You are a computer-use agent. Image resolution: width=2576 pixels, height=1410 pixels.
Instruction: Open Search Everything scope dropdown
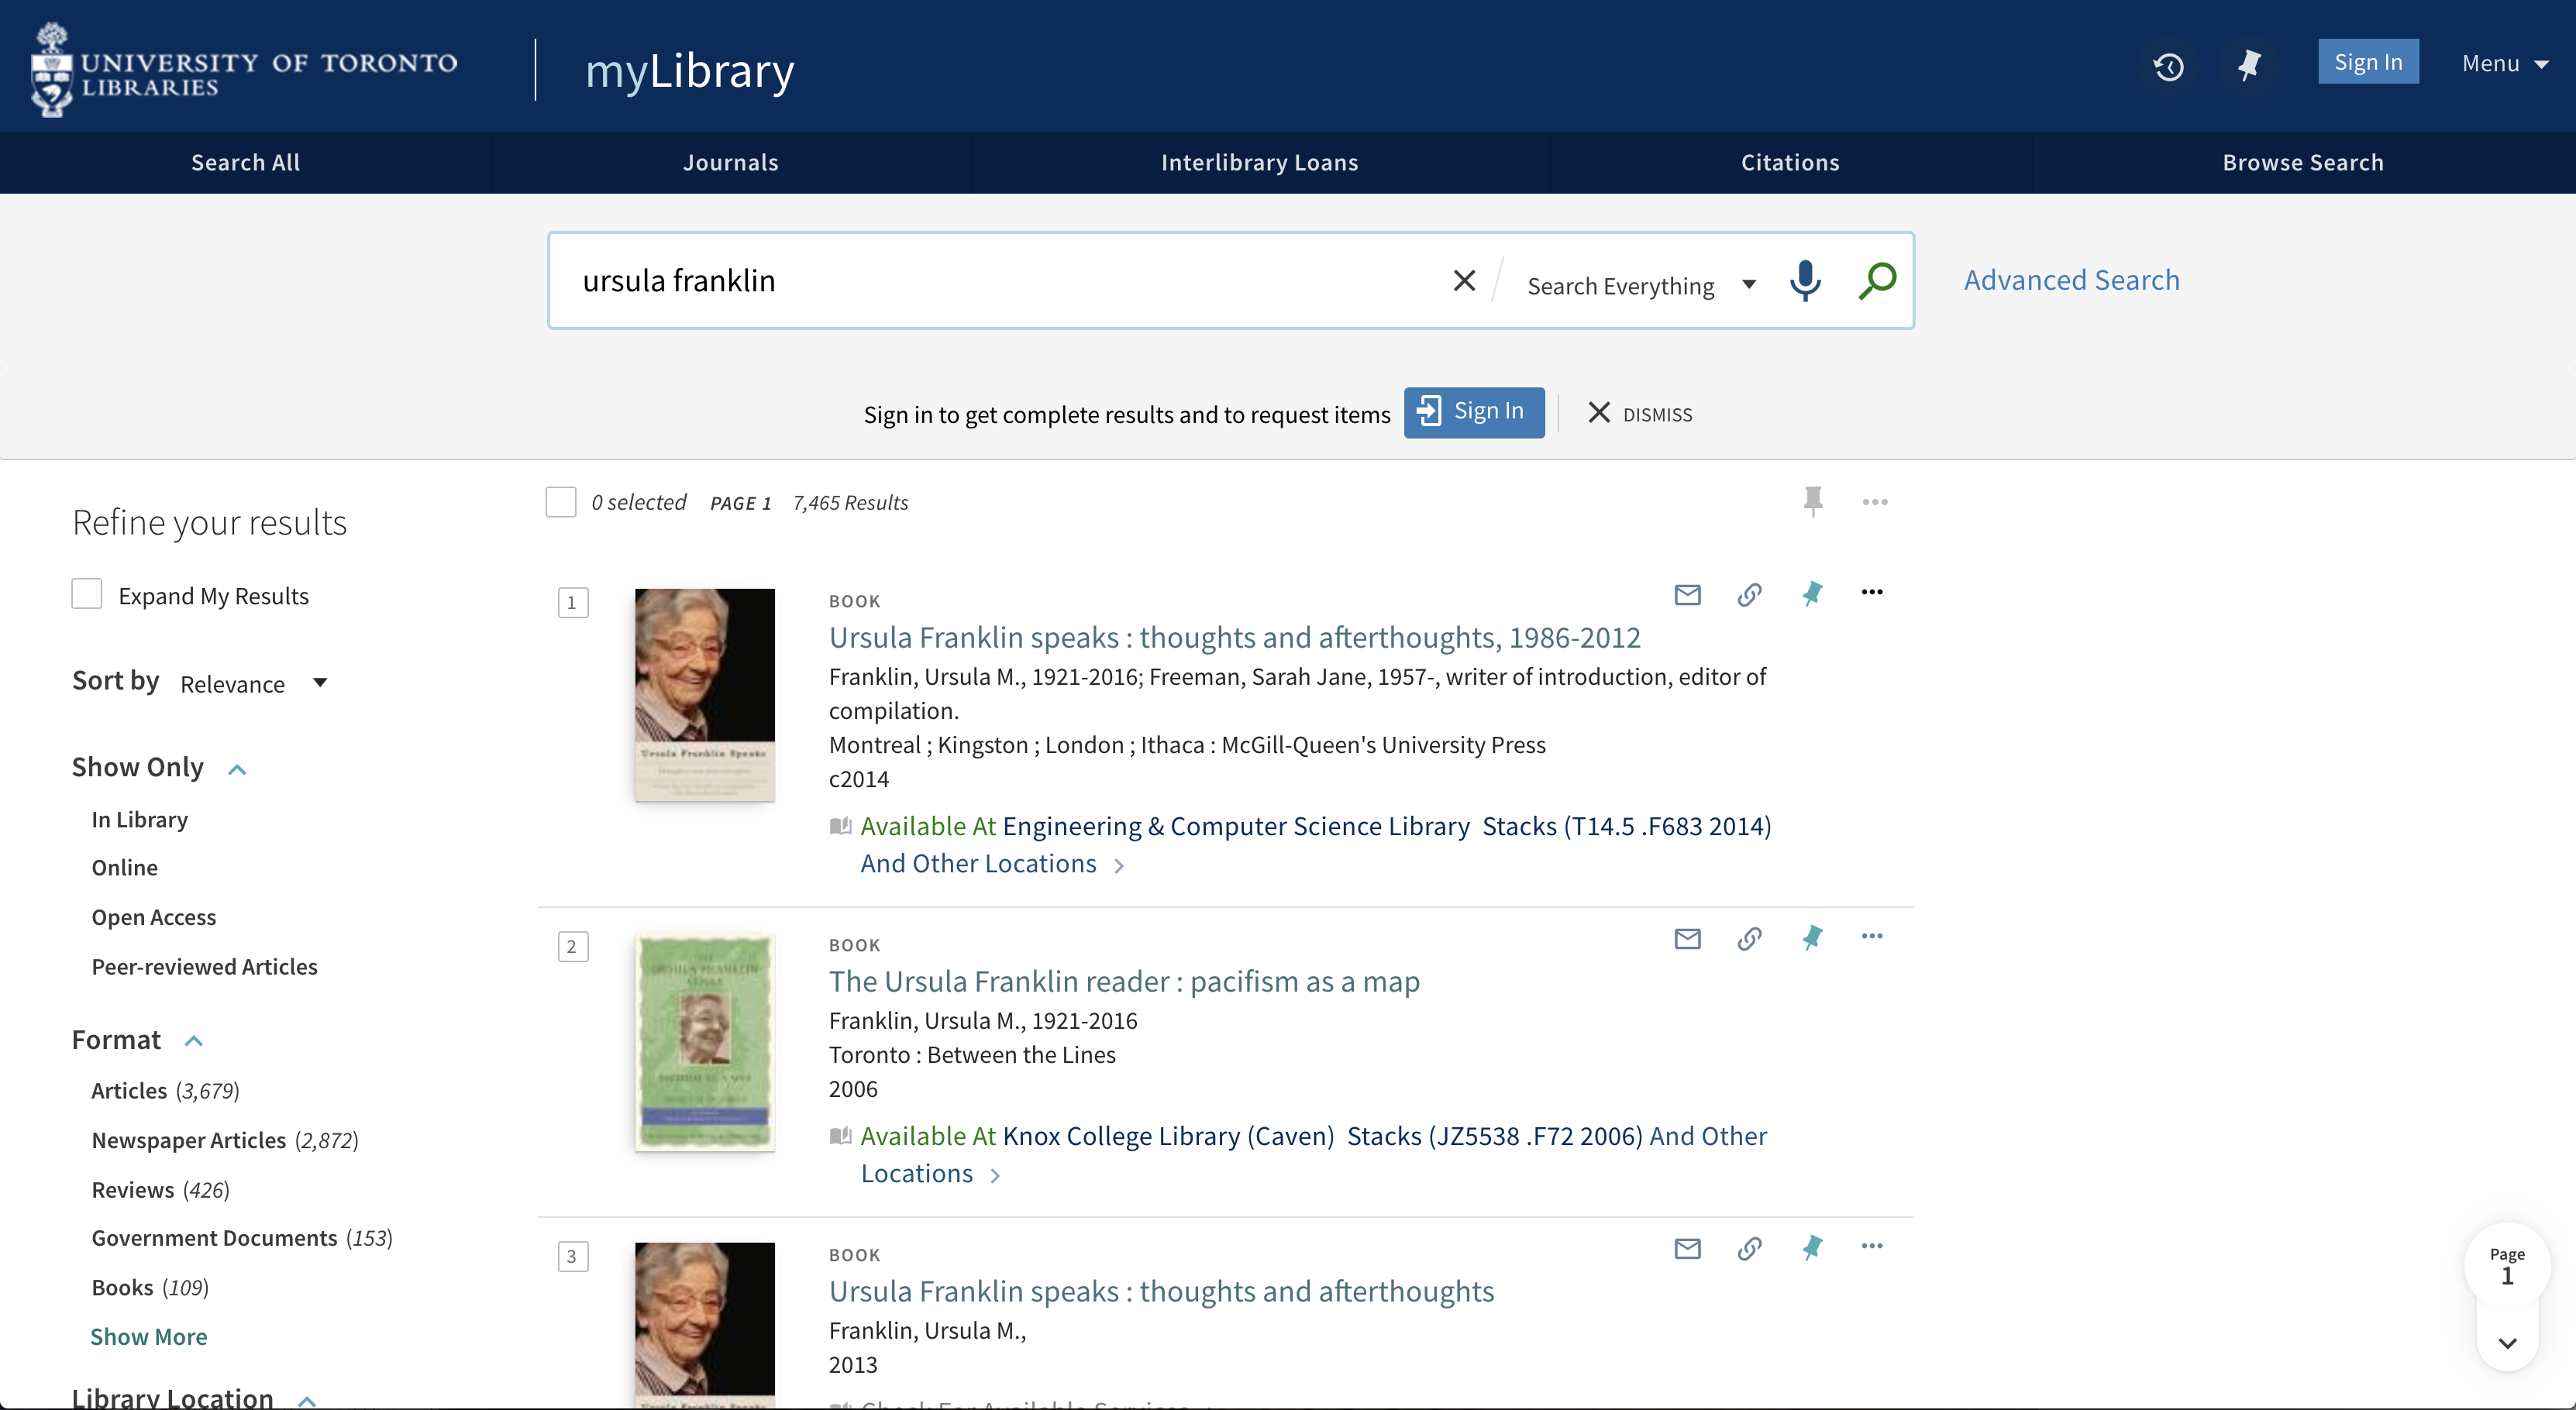click(x=1641, y=286)
